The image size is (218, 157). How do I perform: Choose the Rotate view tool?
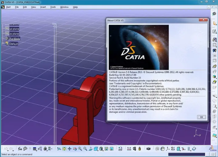click(75, 149)
